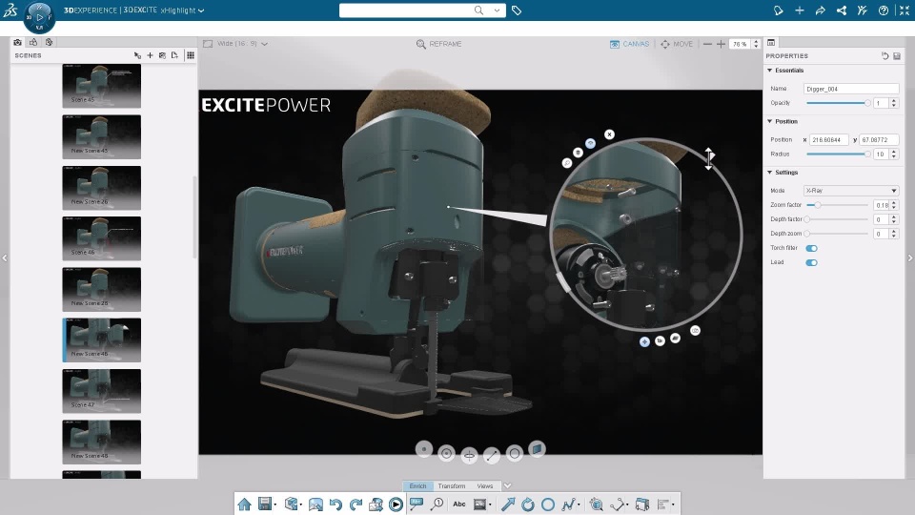Click the Undo arrow icon
The image size is (915, 515).
[335, 505]
